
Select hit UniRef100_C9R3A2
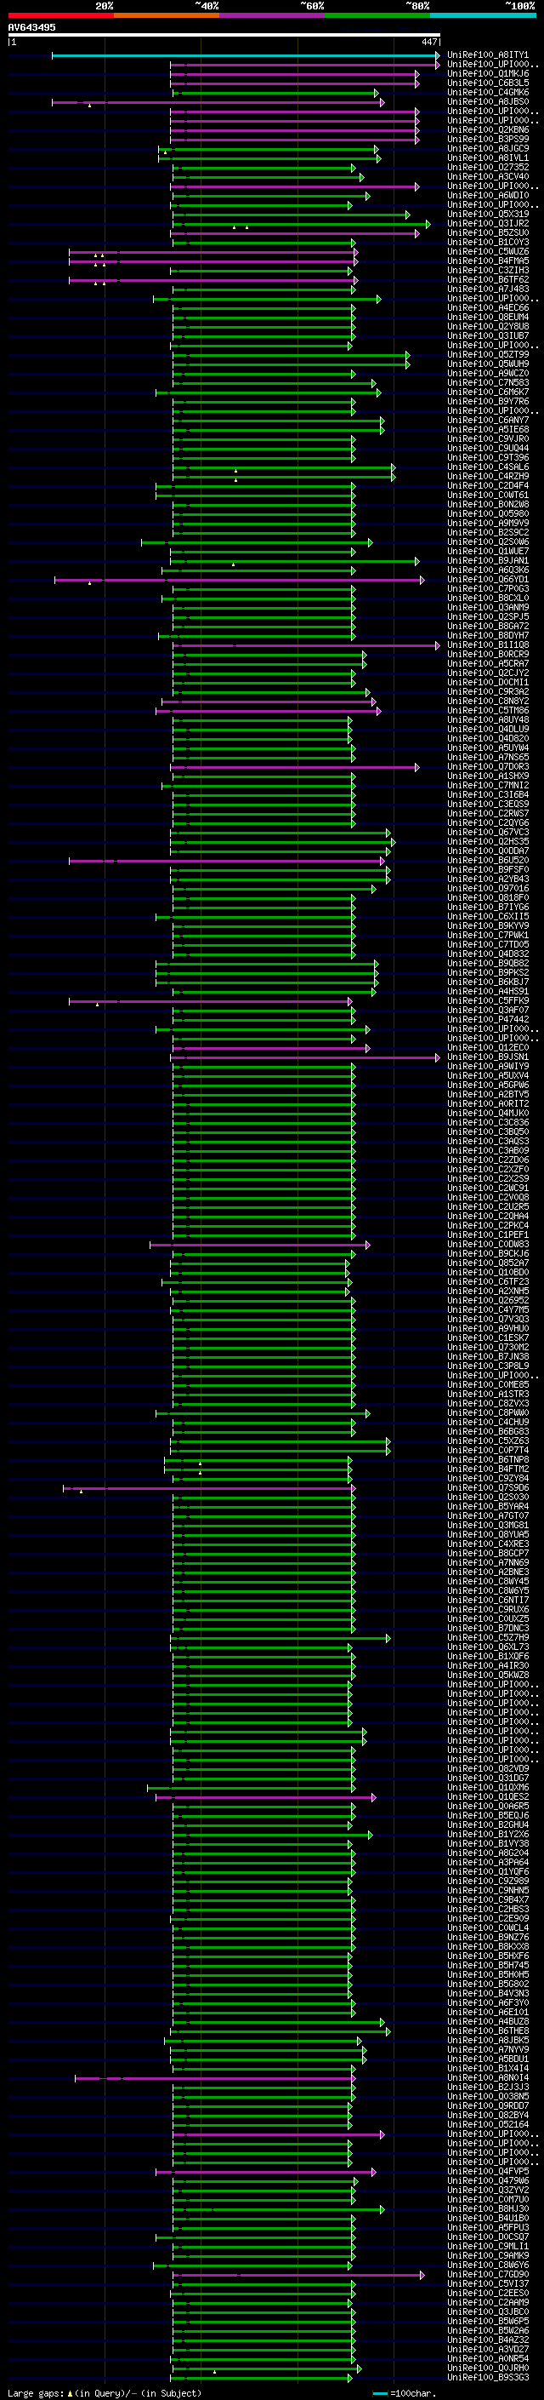pos(488,692)
